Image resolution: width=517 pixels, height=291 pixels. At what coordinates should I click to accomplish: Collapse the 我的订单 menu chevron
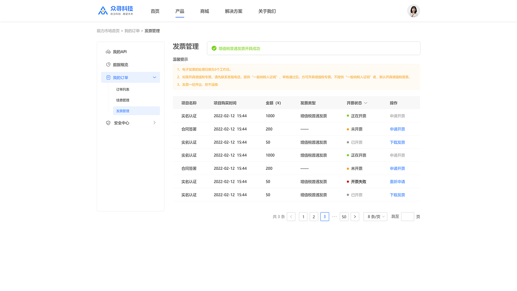click(154, 77)
